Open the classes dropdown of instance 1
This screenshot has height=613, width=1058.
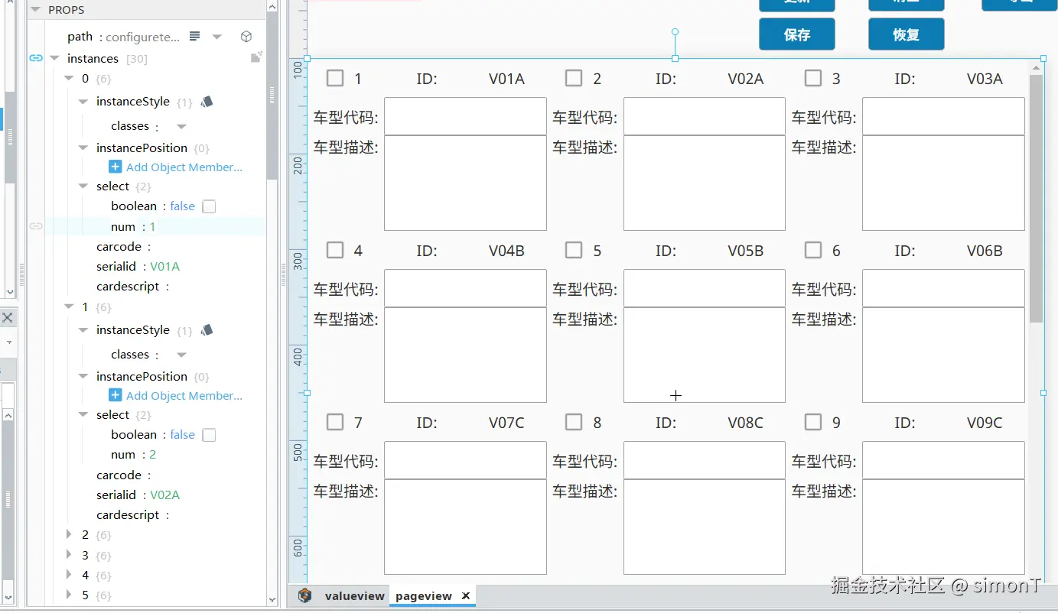pyautogui.click(x=181, y=355)
